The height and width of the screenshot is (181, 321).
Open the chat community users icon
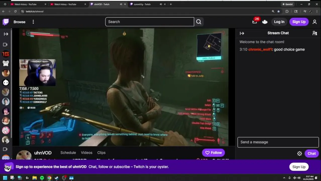point(314,33)
